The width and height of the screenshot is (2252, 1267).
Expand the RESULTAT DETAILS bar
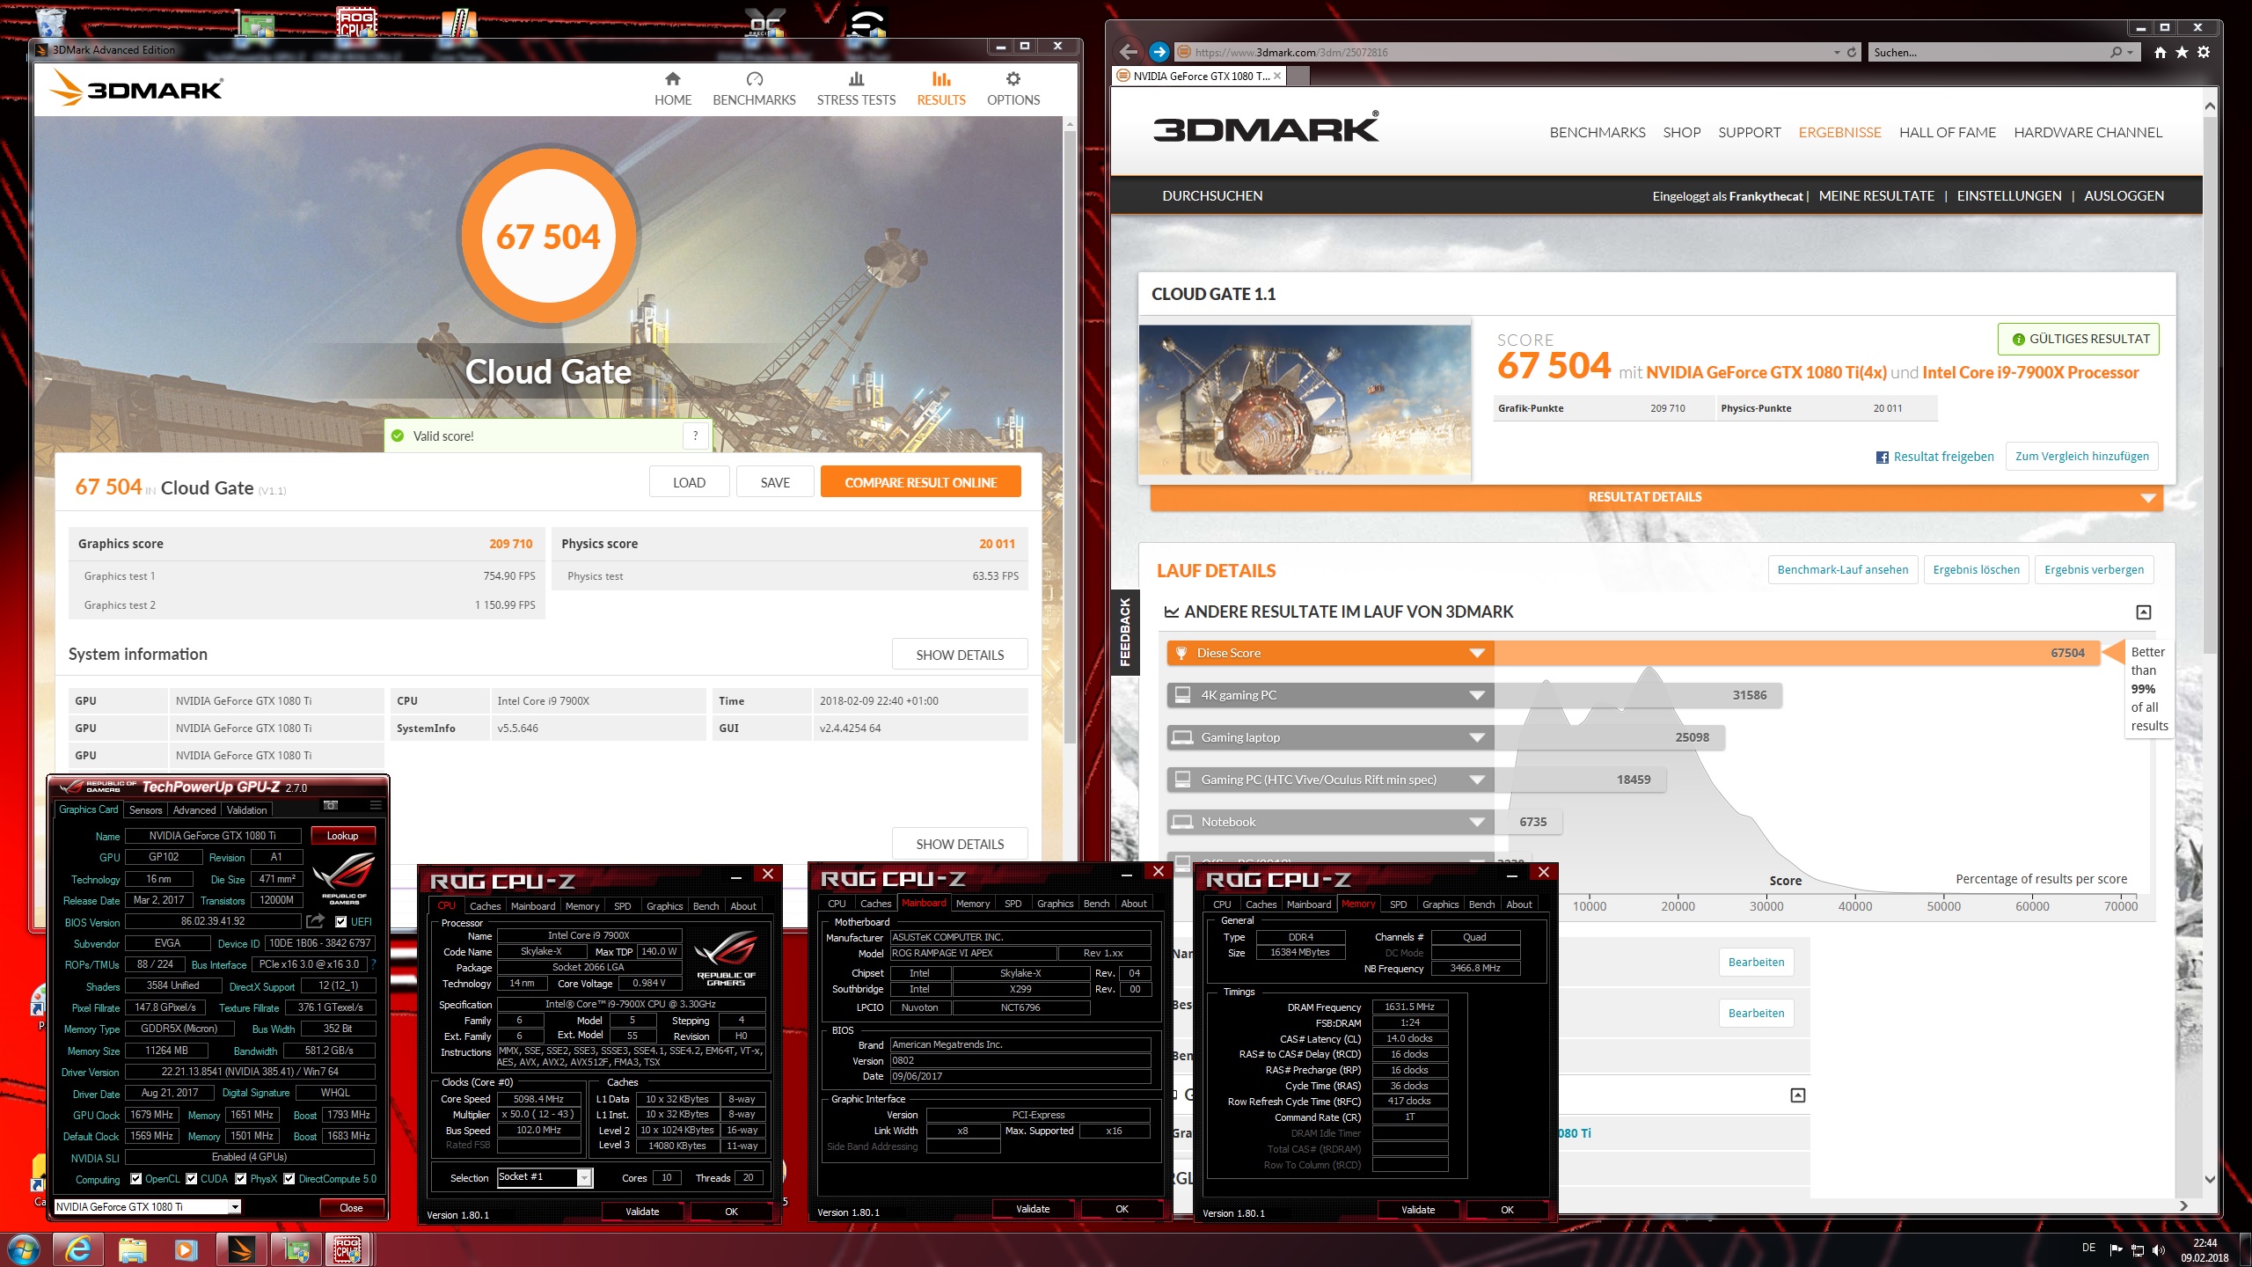coord(1656,497)
